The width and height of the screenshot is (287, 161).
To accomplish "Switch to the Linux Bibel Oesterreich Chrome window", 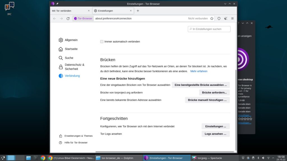I will point(71,158).
